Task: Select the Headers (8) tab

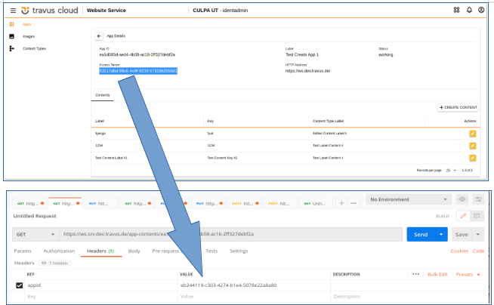Action: pos(100,251)
